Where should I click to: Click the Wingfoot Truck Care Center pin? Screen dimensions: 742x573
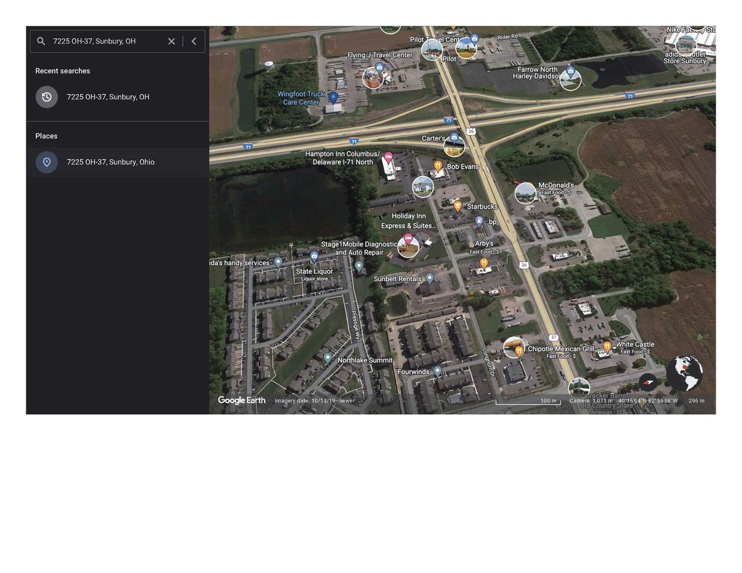[x=333, y=97]
